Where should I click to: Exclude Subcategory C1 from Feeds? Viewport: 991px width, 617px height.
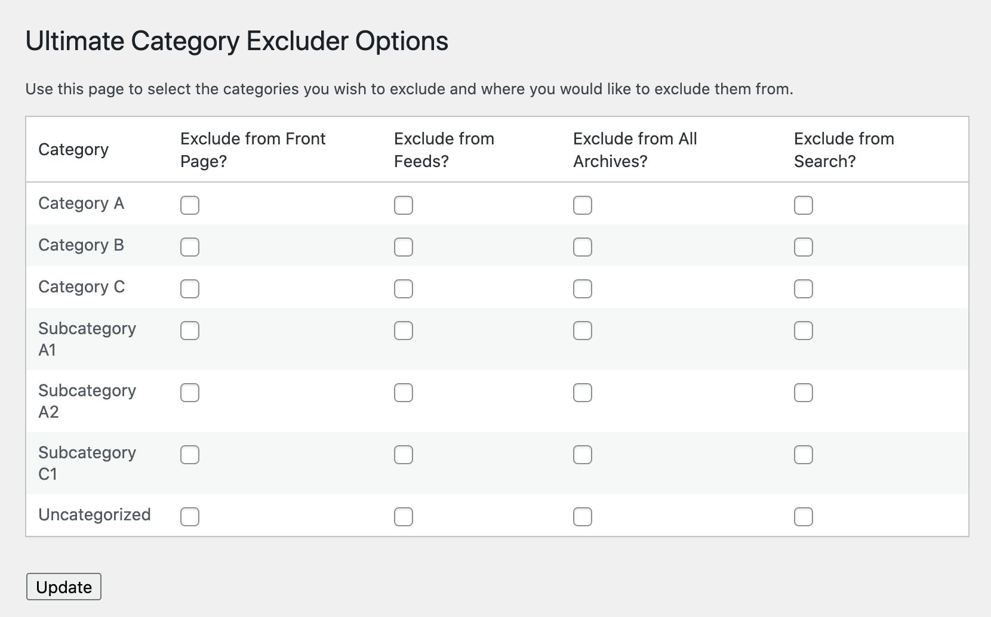[404, 454]
